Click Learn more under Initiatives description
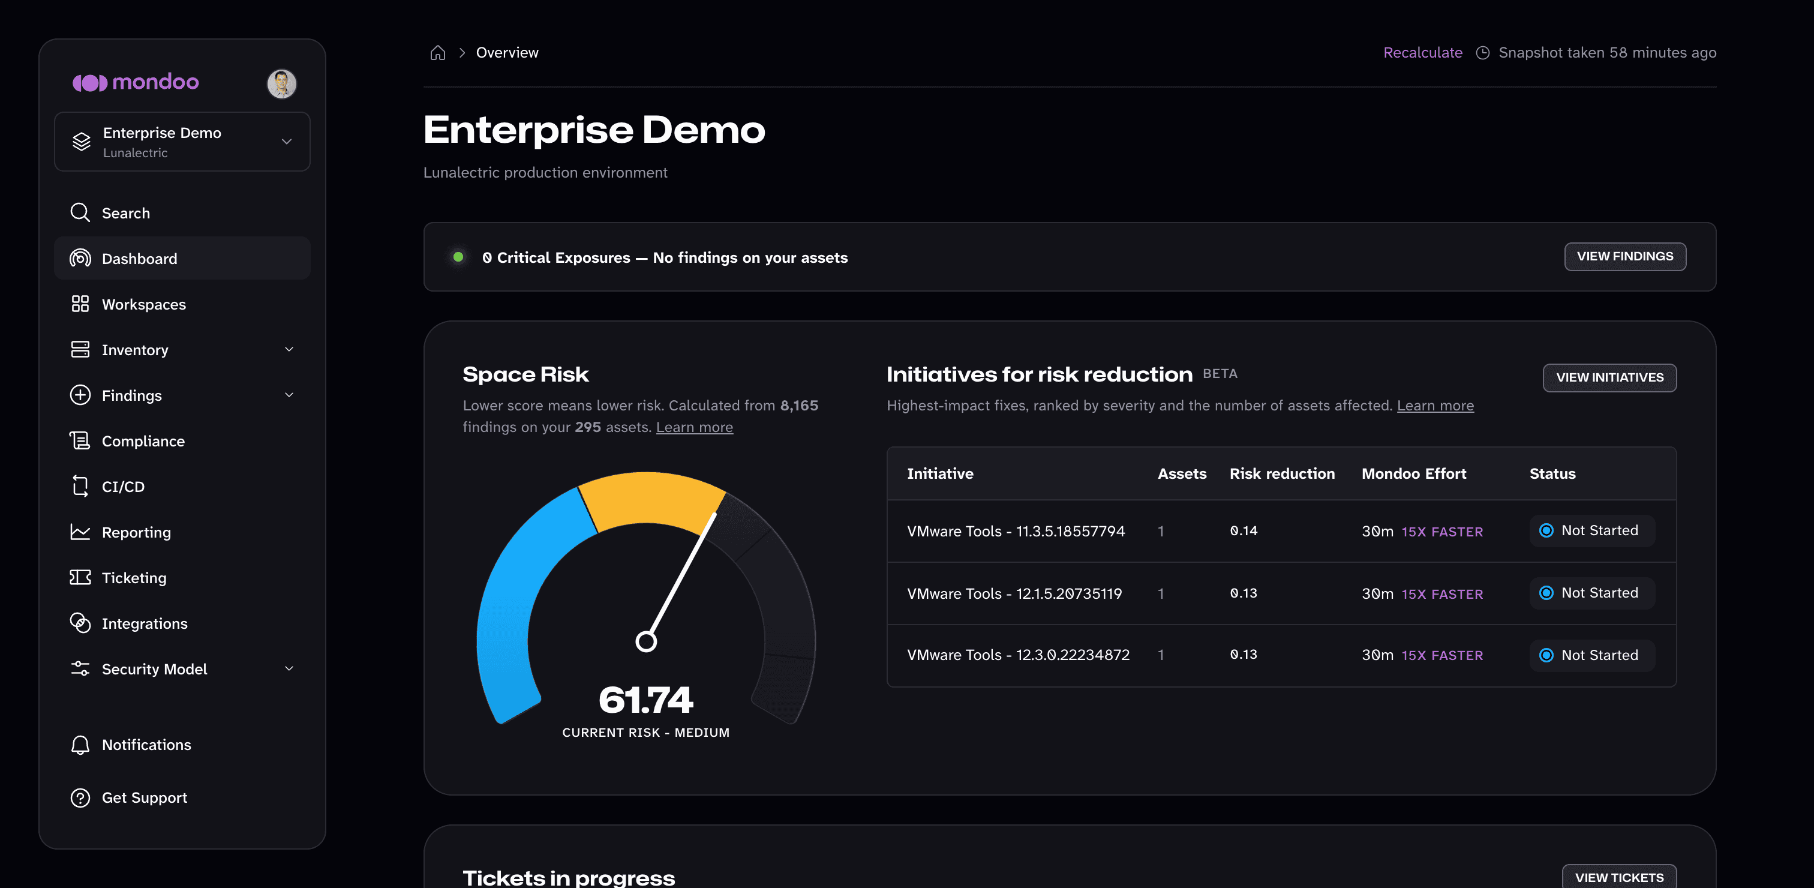The image size is (1814, 888). coord(1435,406)
